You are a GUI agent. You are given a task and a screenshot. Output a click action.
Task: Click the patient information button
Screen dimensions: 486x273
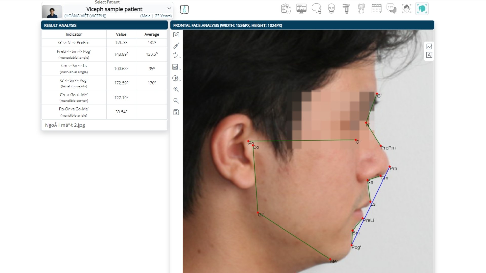point(184,10)
